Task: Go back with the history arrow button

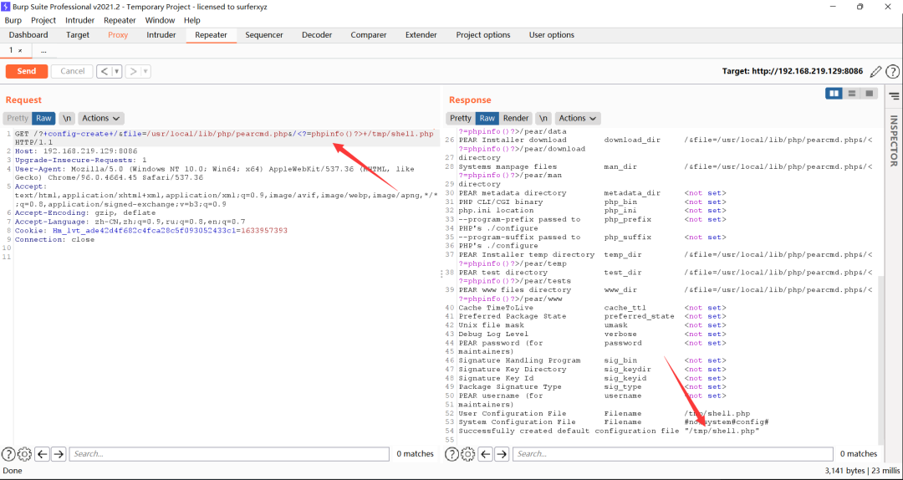Action: pos(104,71)
